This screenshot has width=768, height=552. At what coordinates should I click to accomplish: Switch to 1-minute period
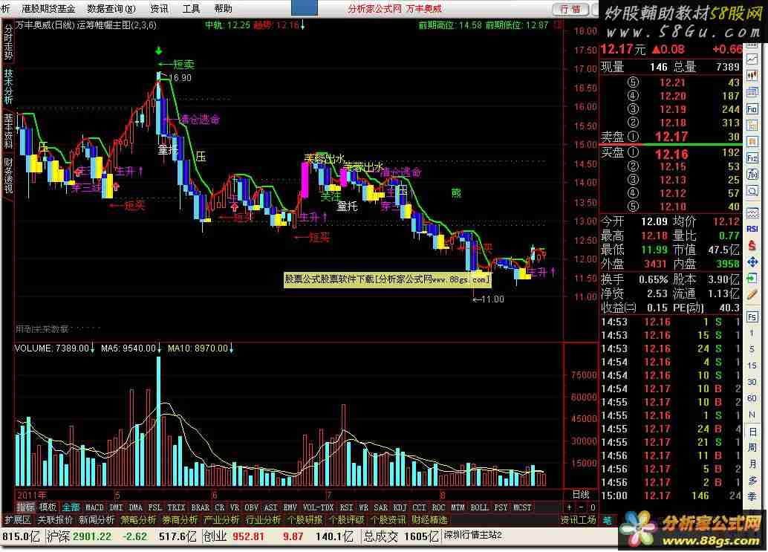point(752,333)
